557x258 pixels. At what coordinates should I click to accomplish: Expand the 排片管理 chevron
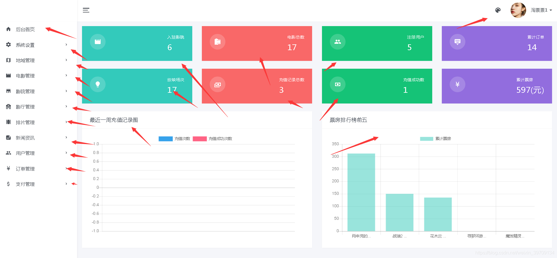pos(66,122)
